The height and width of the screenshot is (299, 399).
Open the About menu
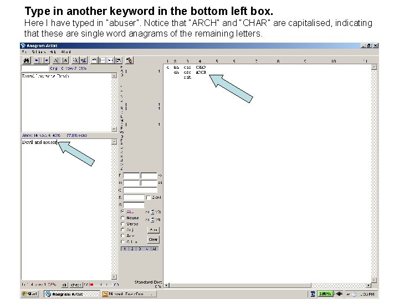(x=65, y=52)
